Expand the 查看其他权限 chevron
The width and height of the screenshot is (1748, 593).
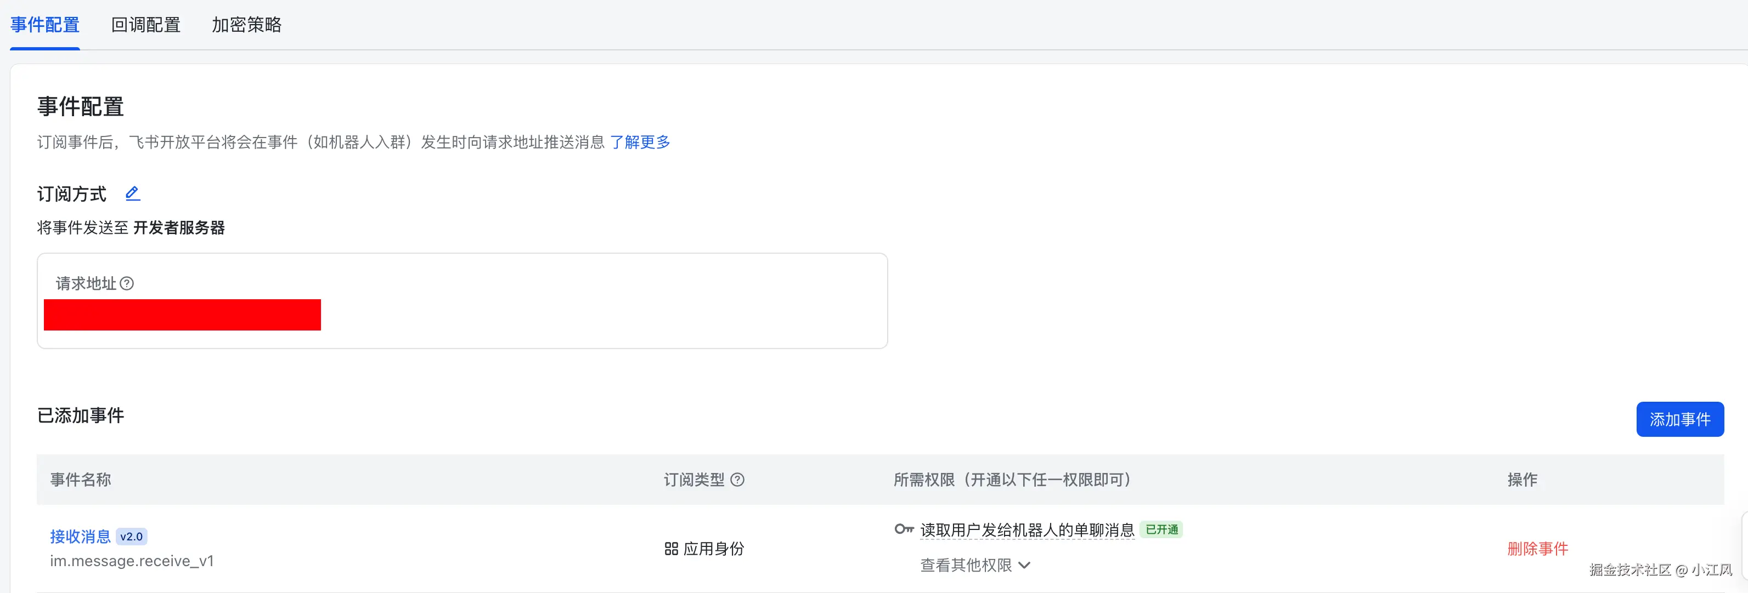tap(1025, 565)
